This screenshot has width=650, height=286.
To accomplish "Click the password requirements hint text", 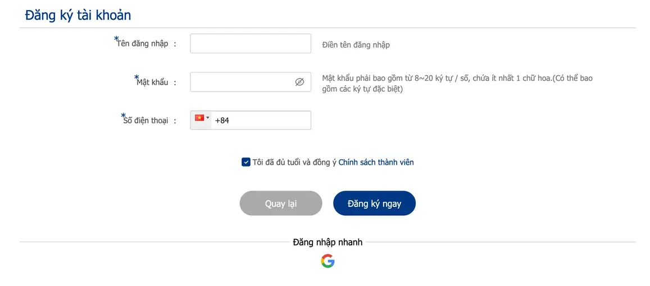I will [457, 84].
